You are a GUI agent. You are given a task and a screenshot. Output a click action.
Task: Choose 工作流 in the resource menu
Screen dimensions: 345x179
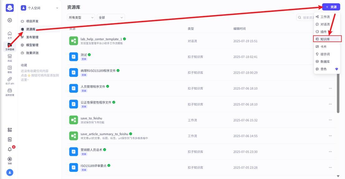325,17
